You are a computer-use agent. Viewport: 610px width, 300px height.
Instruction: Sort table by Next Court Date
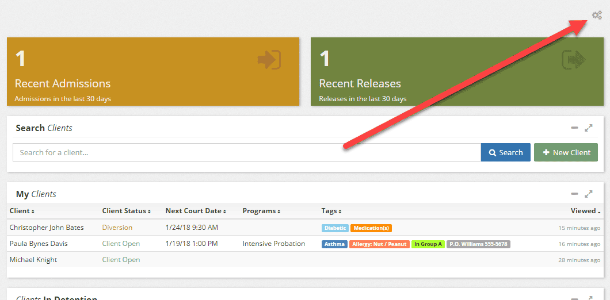tap(196, 211)
